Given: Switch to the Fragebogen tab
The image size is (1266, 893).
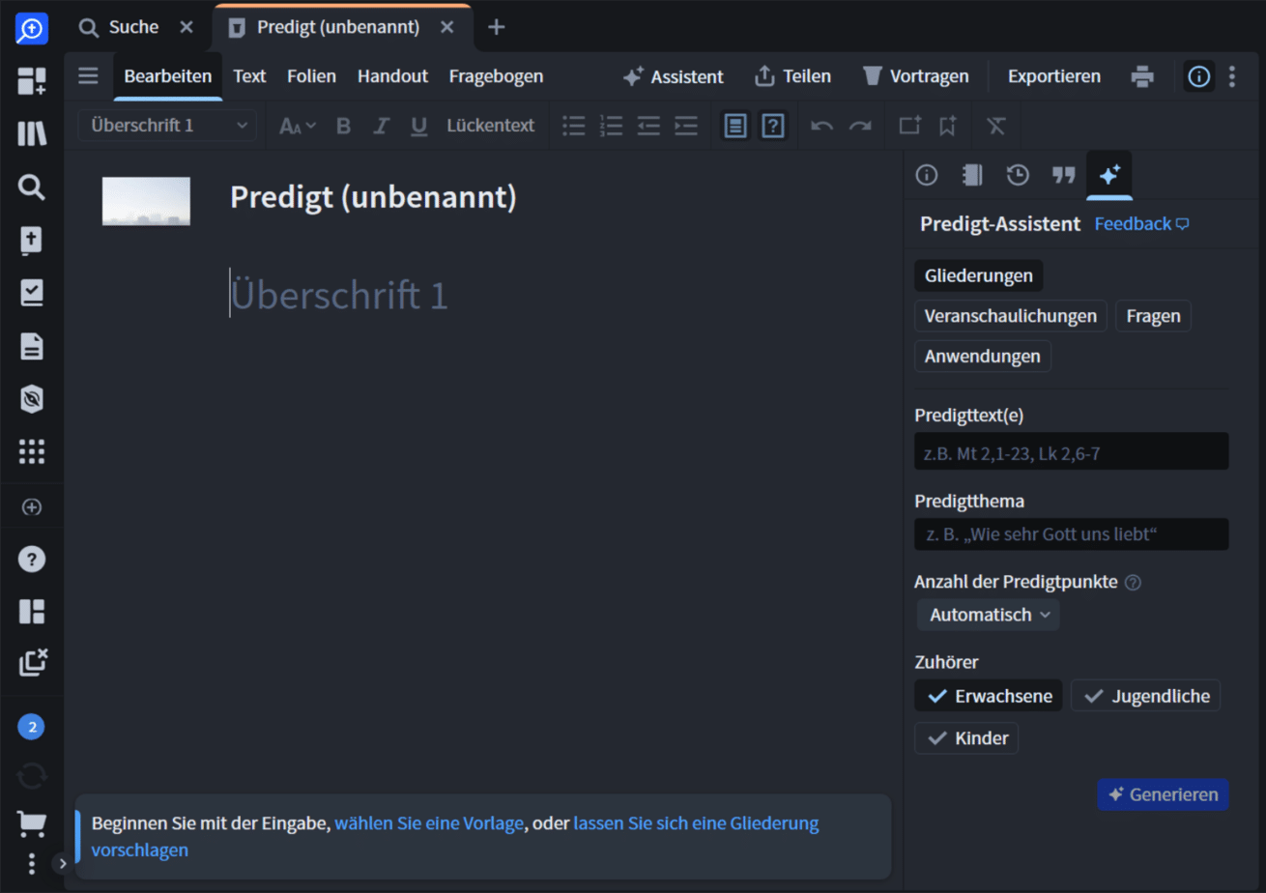Looking at the screenshot, I should (496, 76).
